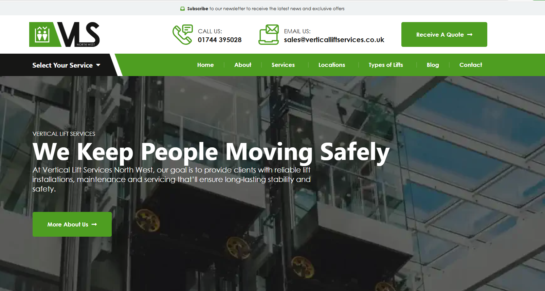Click the arrow on Receive A Quote
Viewport: 545px width, 291px height.
pos(470,35)
